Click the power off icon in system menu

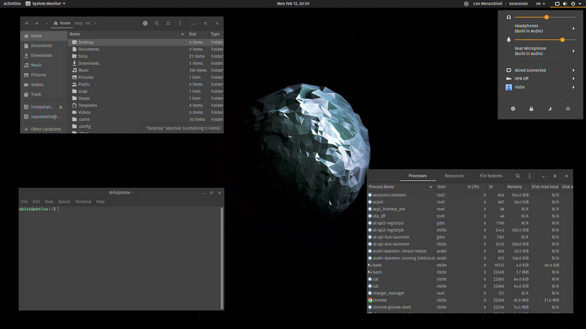click(568, 109)
